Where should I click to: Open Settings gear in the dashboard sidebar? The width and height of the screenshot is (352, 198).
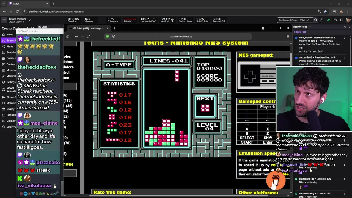pyautogui.click(x=4, y=82)
